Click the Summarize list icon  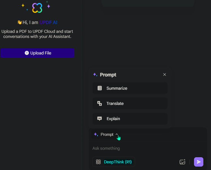point(99,88)
